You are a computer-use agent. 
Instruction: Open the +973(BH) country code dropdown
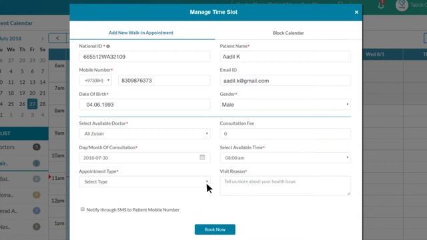[95, 81]
